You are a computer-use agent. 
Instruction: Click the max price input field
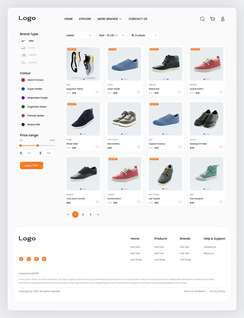pos(49,153)
